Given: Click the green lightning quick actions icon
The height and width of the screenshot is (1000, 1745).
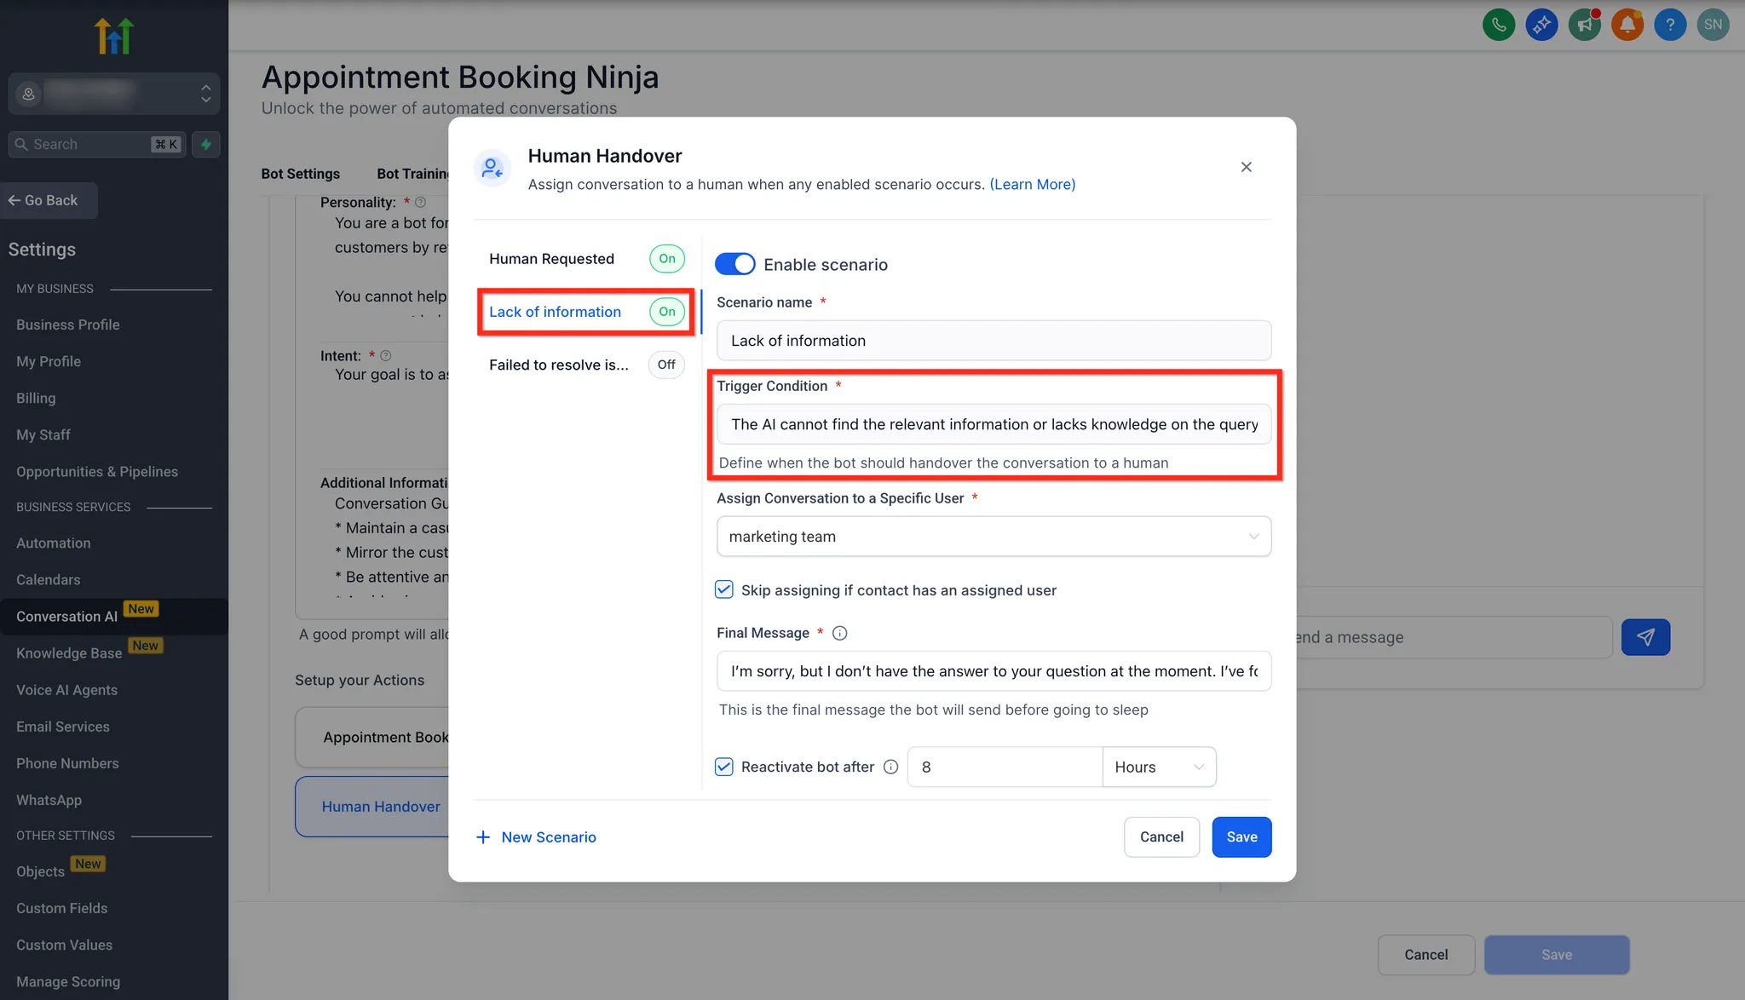Looking at the screenshot, I should coord(206,144).
